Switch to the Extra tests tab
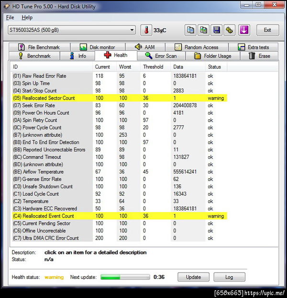The image size is (287, 298). pos(254,47)
